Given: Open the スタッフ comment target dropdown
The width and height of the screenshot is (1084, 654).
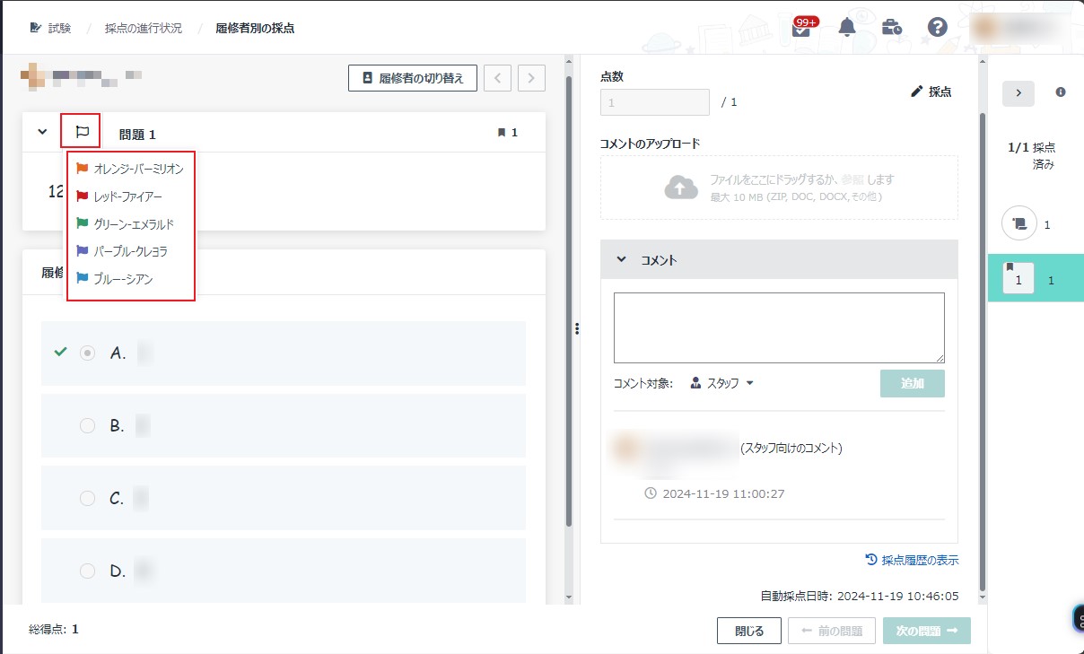Looking at the screenshot, I should [722, 383].
